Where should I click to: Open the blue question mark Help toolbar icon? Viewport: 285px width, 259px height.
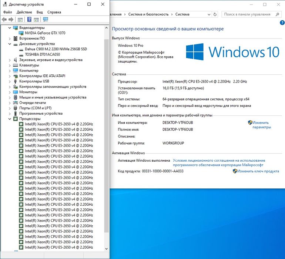[x=29, y=20]
